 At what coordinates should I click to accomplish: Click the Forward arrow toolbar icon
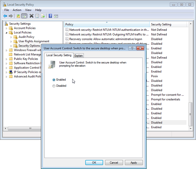pos(11,16)
